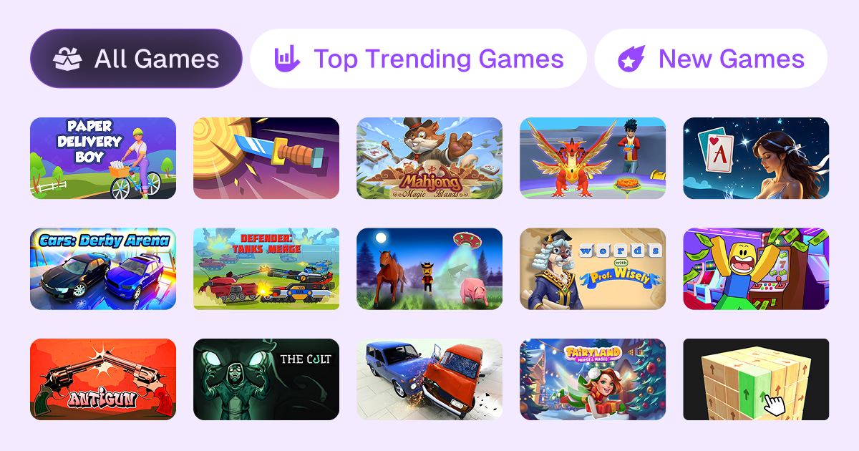Play Cars: Derby Arena
The height and width of the screenshot is (451, 859).
point(103,268)
